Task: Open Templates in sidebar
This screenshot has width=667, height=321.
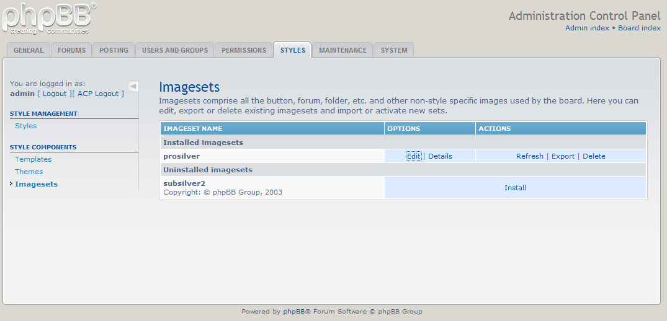Action: tap(34, 159)
